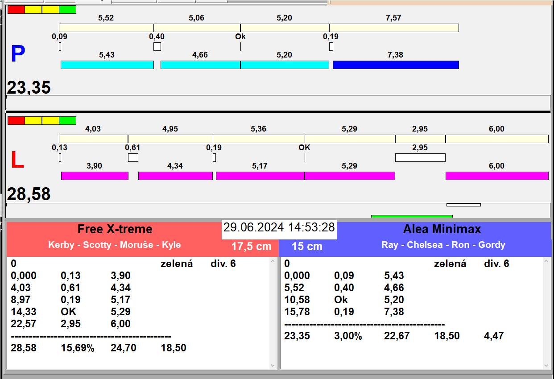The image size is (554, 379).
Task: Select the cyan 5,43 run bar
Action: tap(107, 65)
